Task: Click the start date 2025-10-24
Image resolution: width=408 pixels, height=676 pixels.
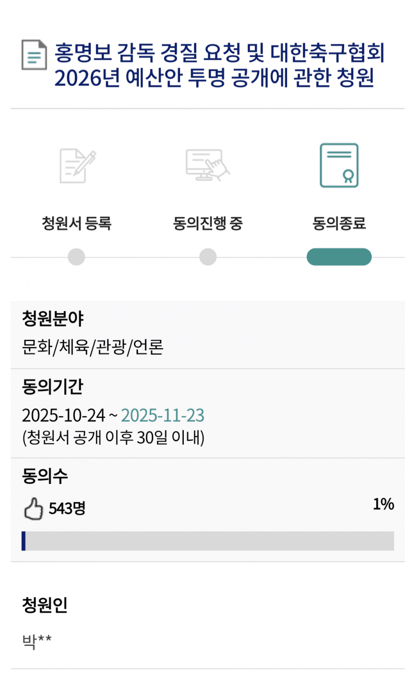Action: [x=63, y=415]
